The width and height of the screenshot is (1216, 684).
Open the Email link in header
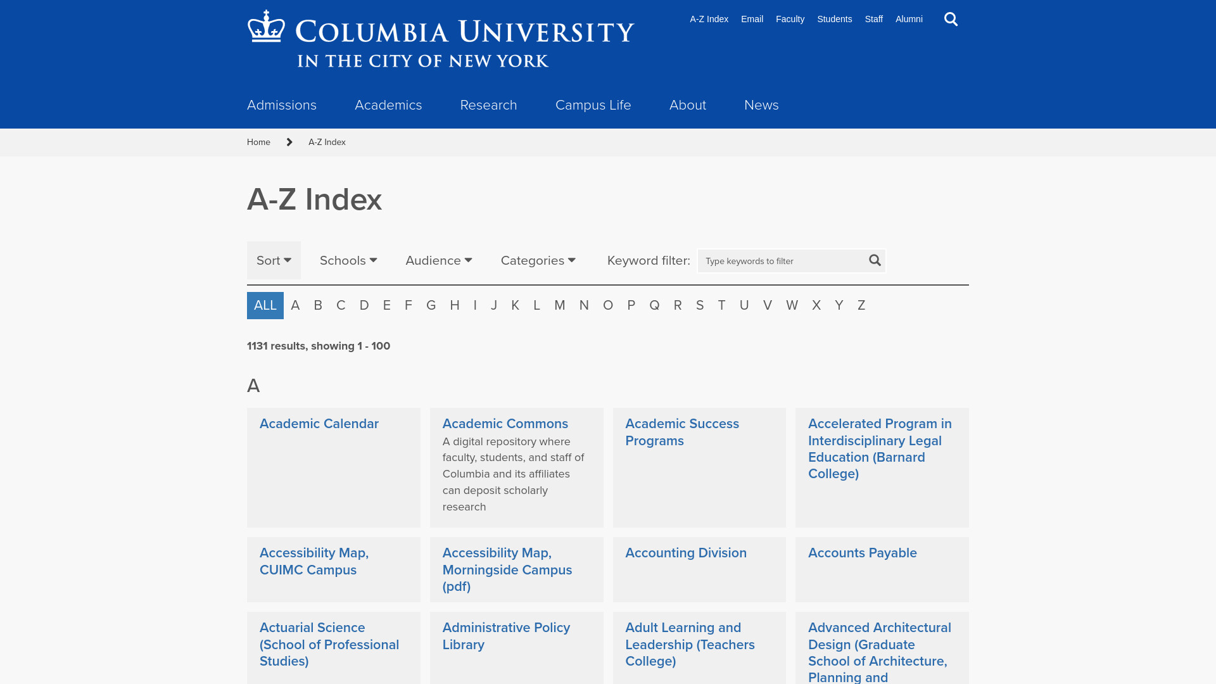point(752,19)
